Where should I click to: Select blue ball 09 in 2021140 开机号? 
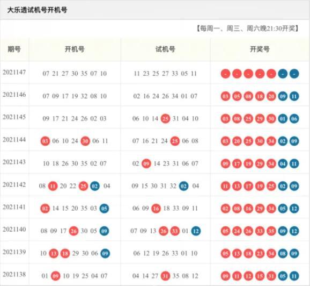[104, 231]
